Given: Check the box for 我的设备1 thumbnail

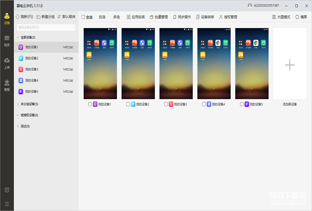Looking at the screenshot, I should click(90, 104).
